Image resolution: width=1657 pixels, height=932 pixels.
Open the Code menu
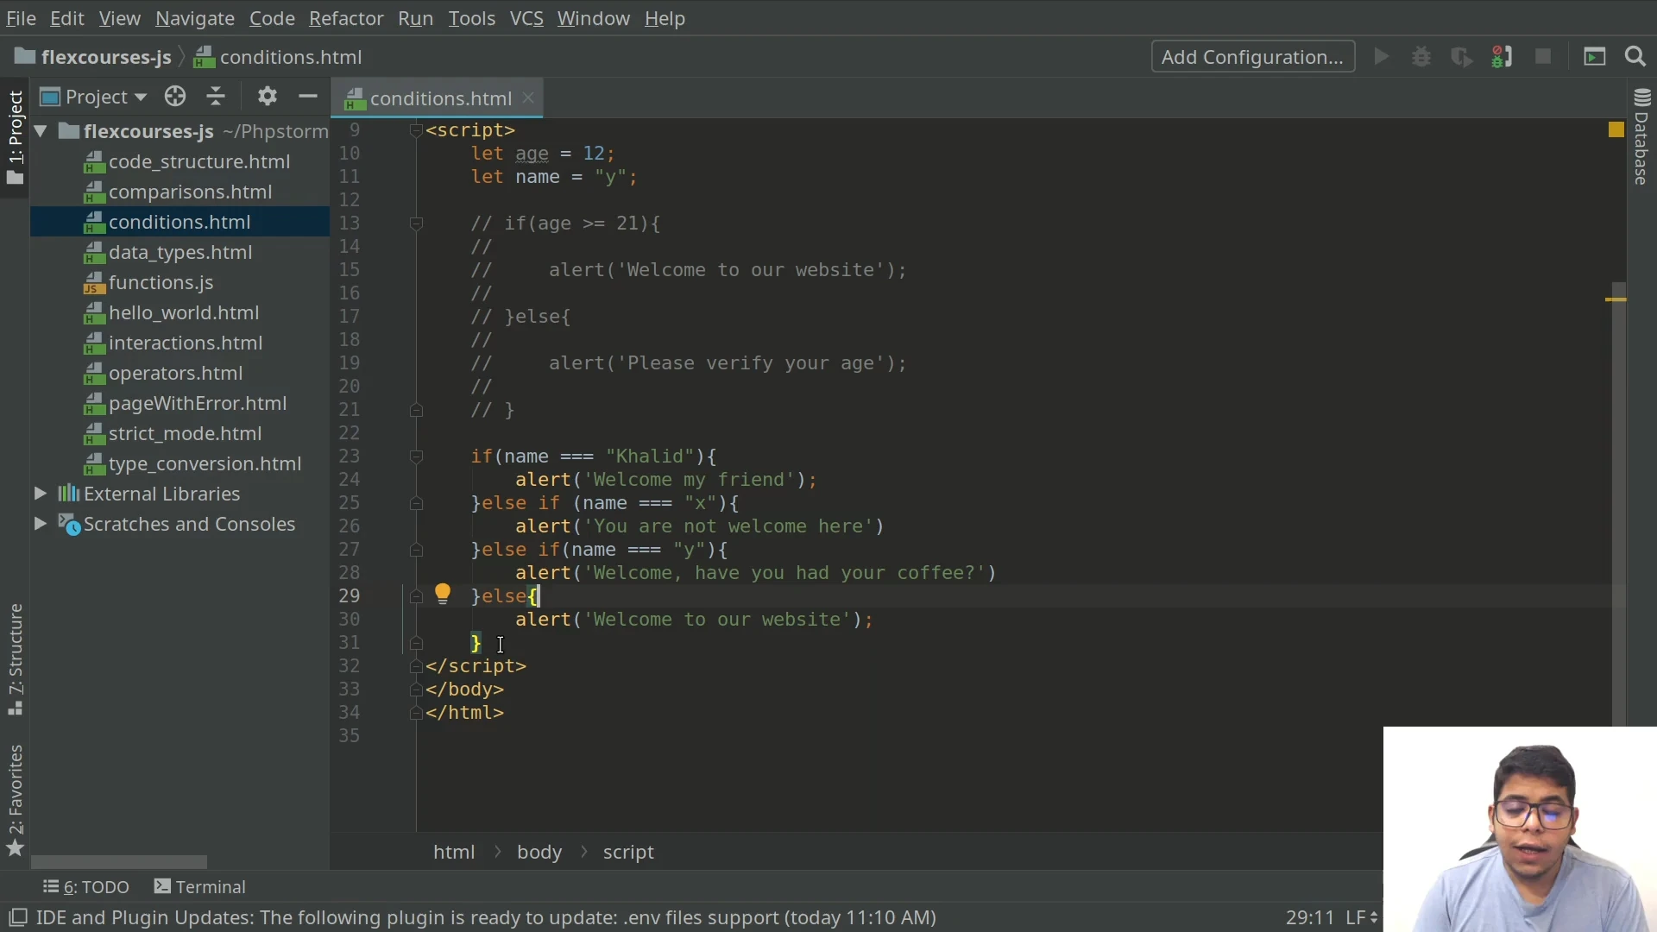[272, 18]
